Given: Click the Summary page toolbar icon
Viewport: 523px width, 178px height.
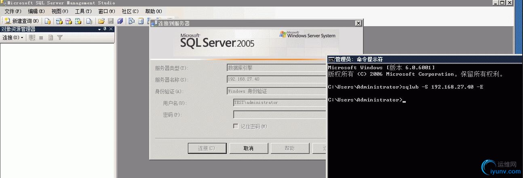Looking at the screenshot, I should (x=141, y=21).
